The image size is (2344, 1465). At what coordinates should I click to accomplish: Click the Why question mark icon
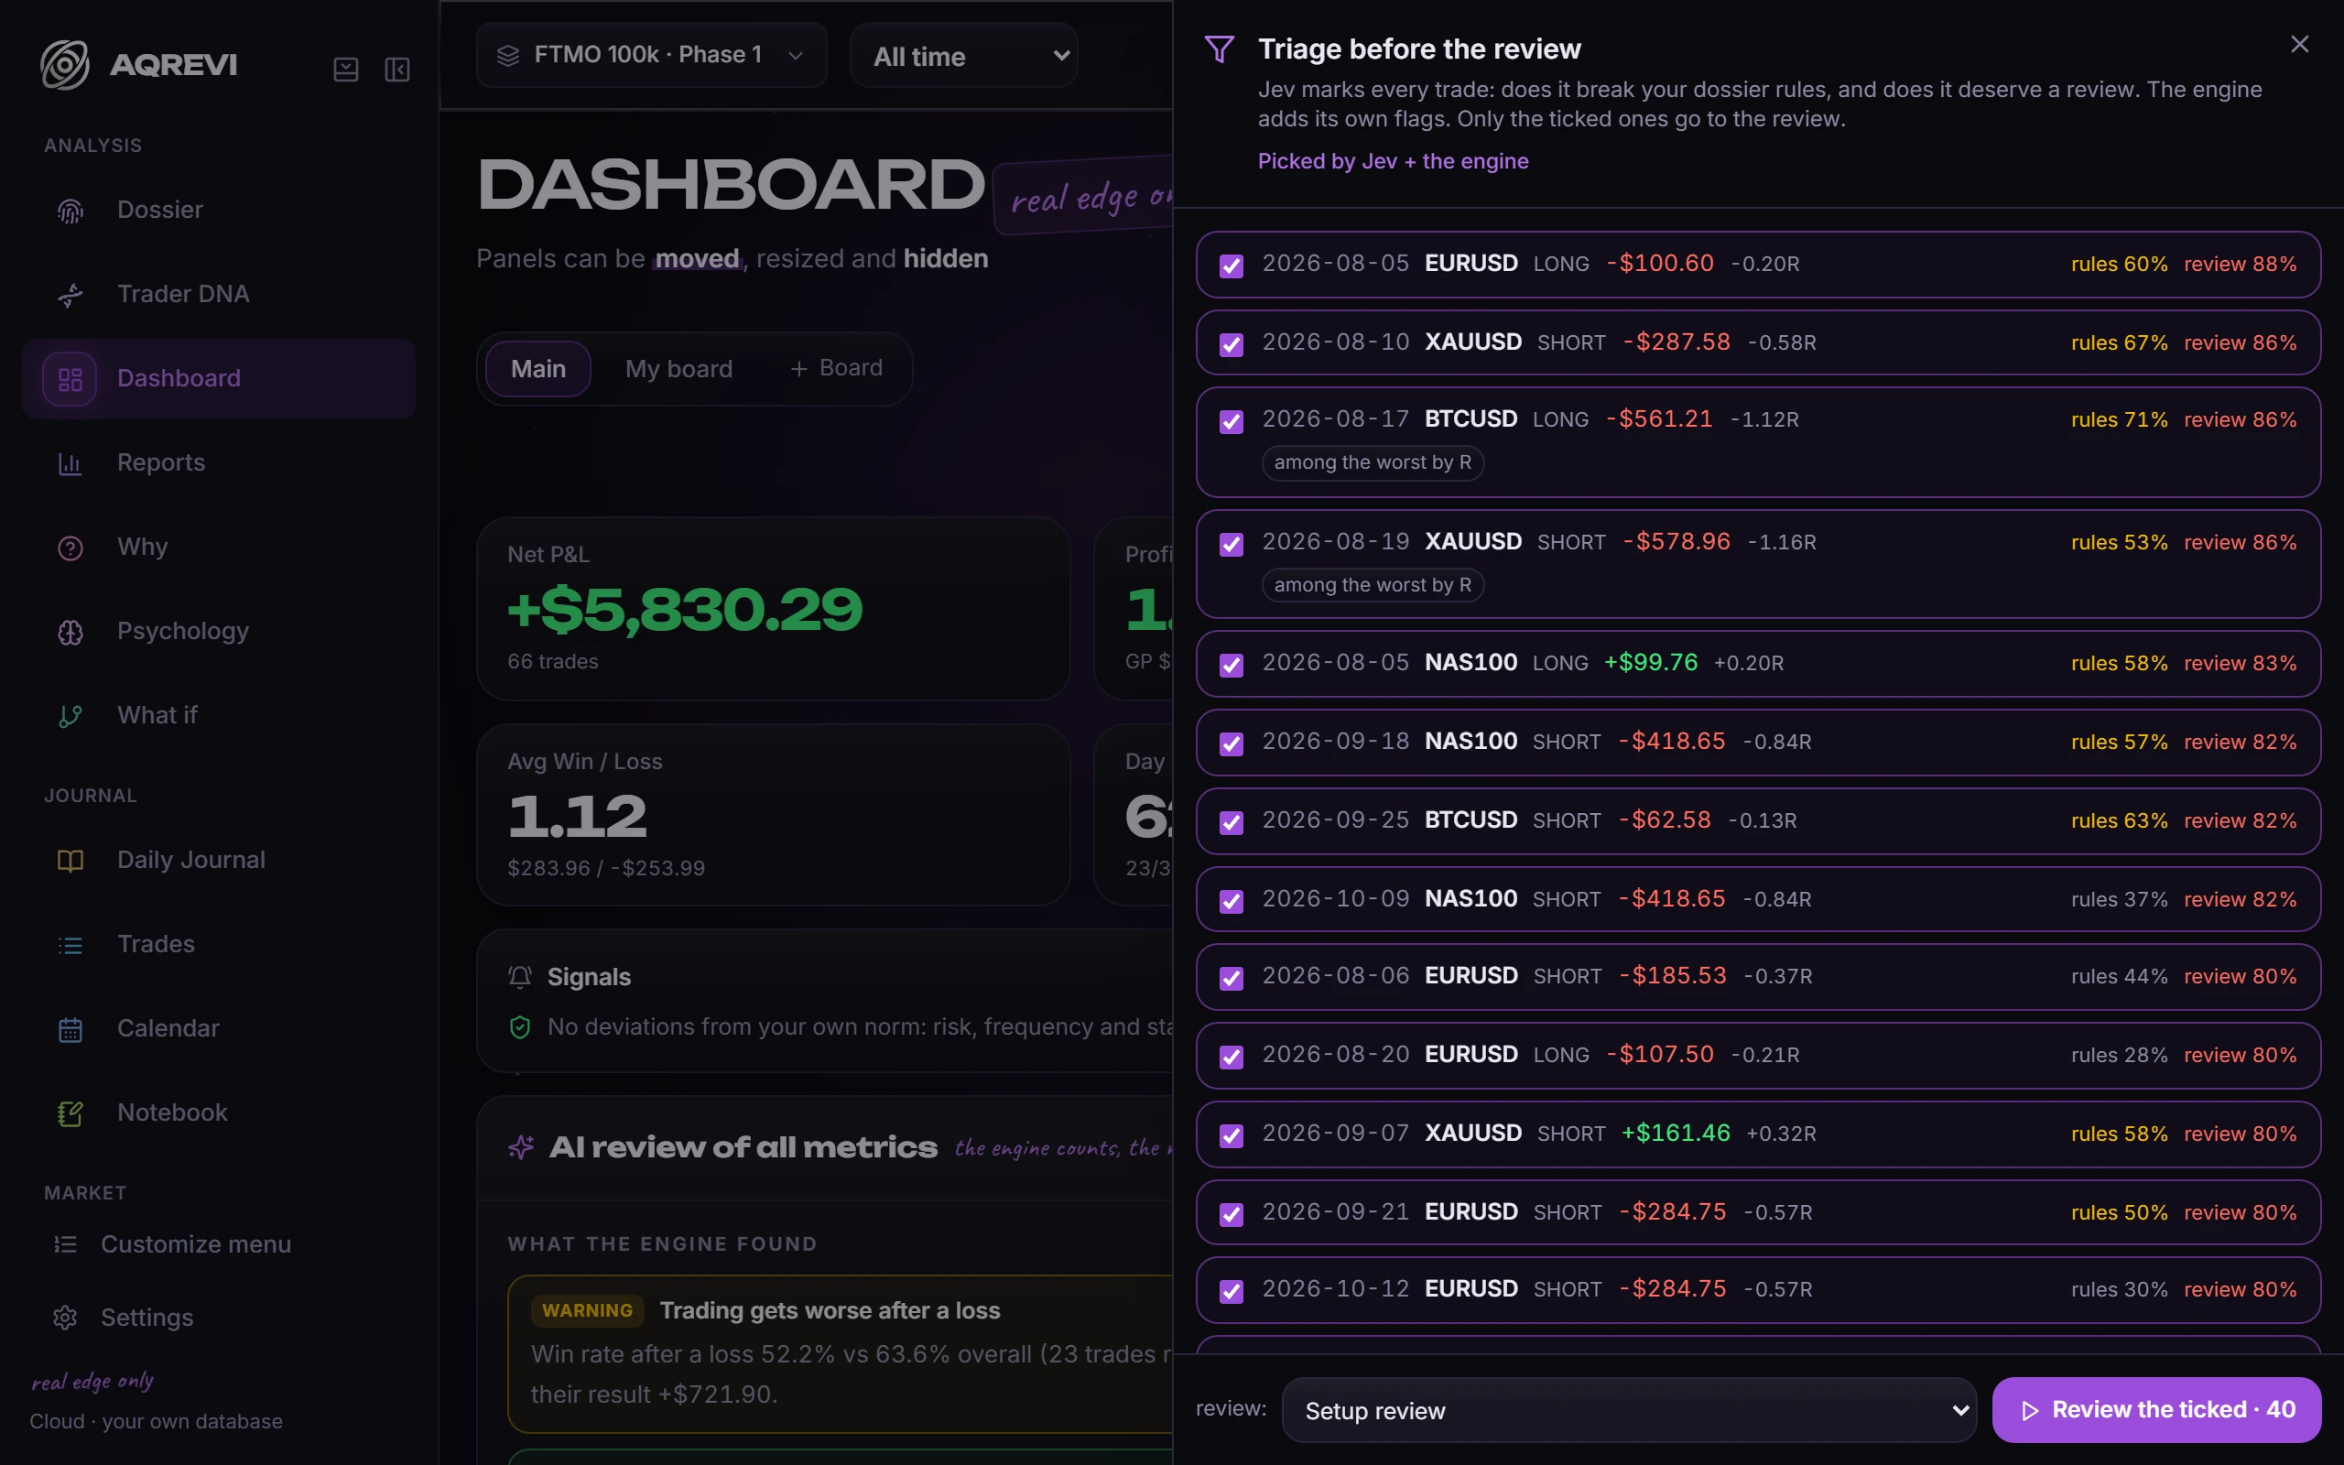pyautogui.click(x=70, y=548)
